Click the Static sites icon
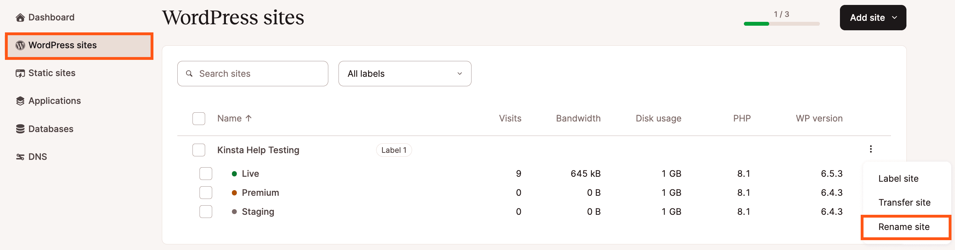 (20, 73)
